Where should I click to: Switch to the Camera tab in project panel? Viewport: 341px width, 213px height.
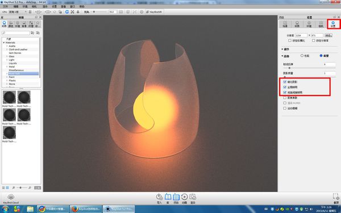coord(321,24)
